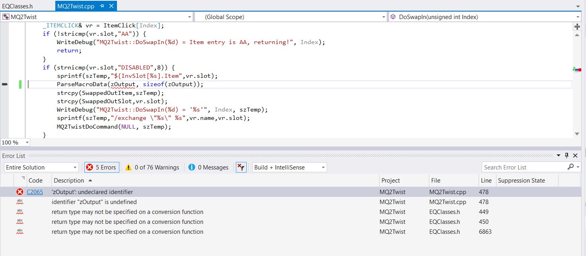Image resolution: width=586 pixels, height=256 pixels.
Task: Close the MQ2Twist.cpp tab
Action: point(111,6)
